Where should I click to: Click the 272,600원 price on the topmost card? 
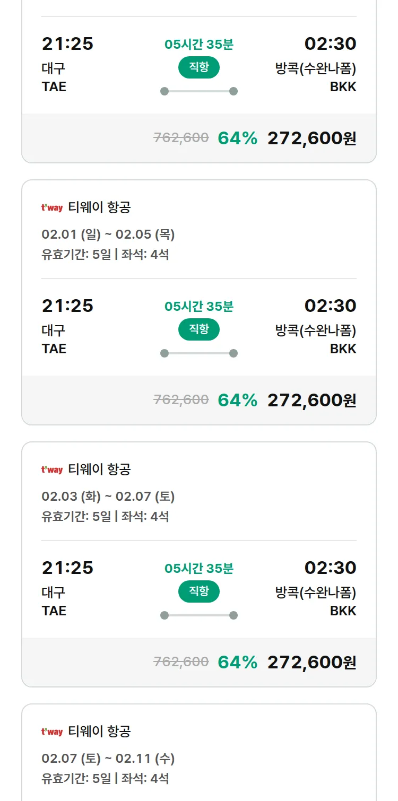(x=312, y=138)
